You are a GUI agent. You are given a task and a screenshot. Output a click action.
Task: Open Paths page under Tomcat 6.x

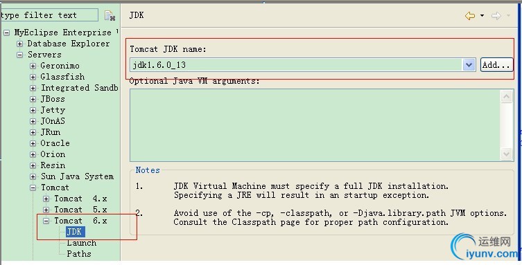click(x=79, y=254)
